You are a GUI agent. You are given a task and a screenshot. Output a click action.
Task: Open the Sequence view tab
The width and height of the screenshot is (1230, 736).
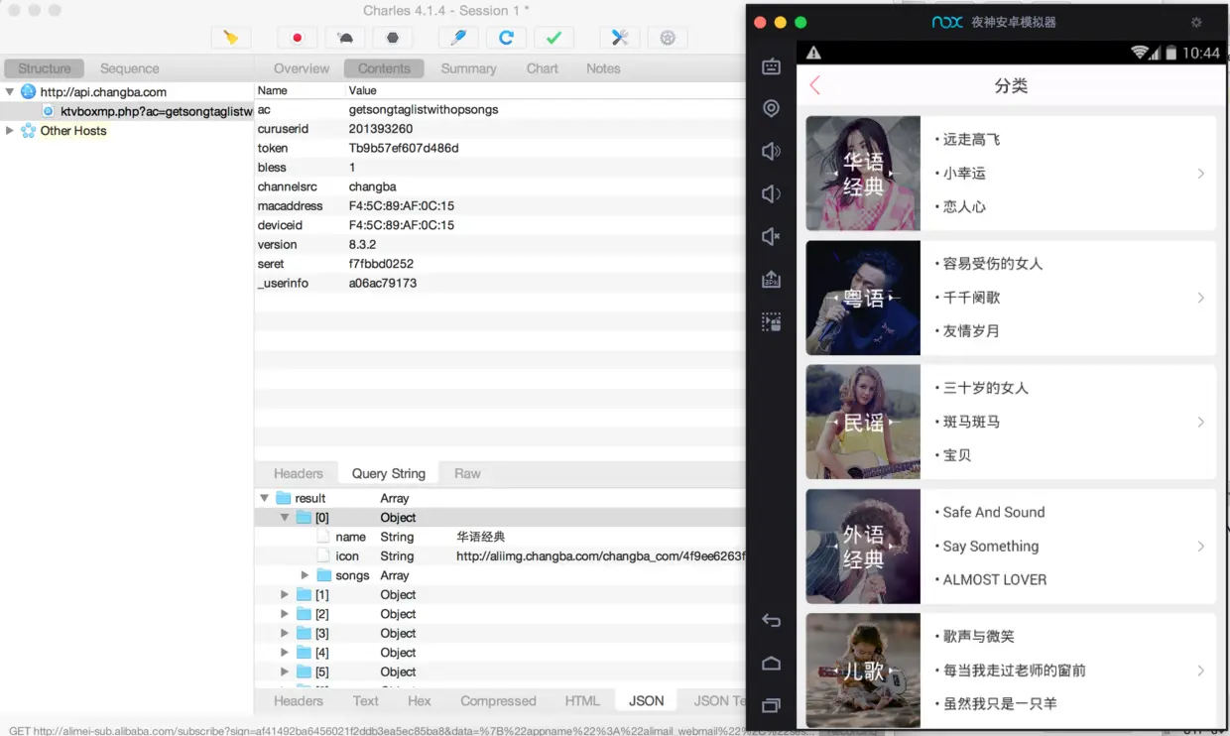pyautogui.click(x=128, y=68)
